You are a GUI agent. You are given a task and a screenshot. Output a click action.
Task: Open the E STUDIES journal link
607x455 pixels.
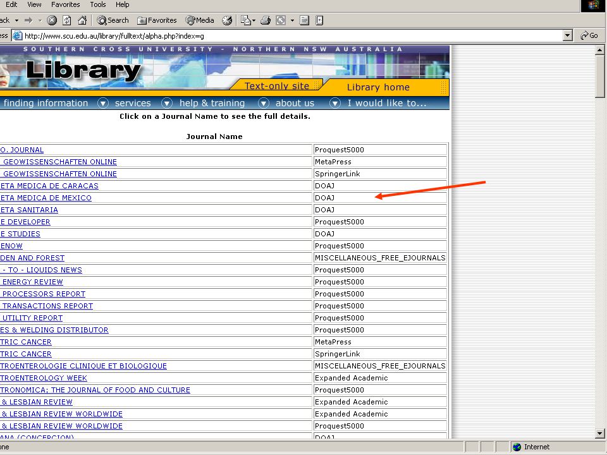[x=20, y=234]
